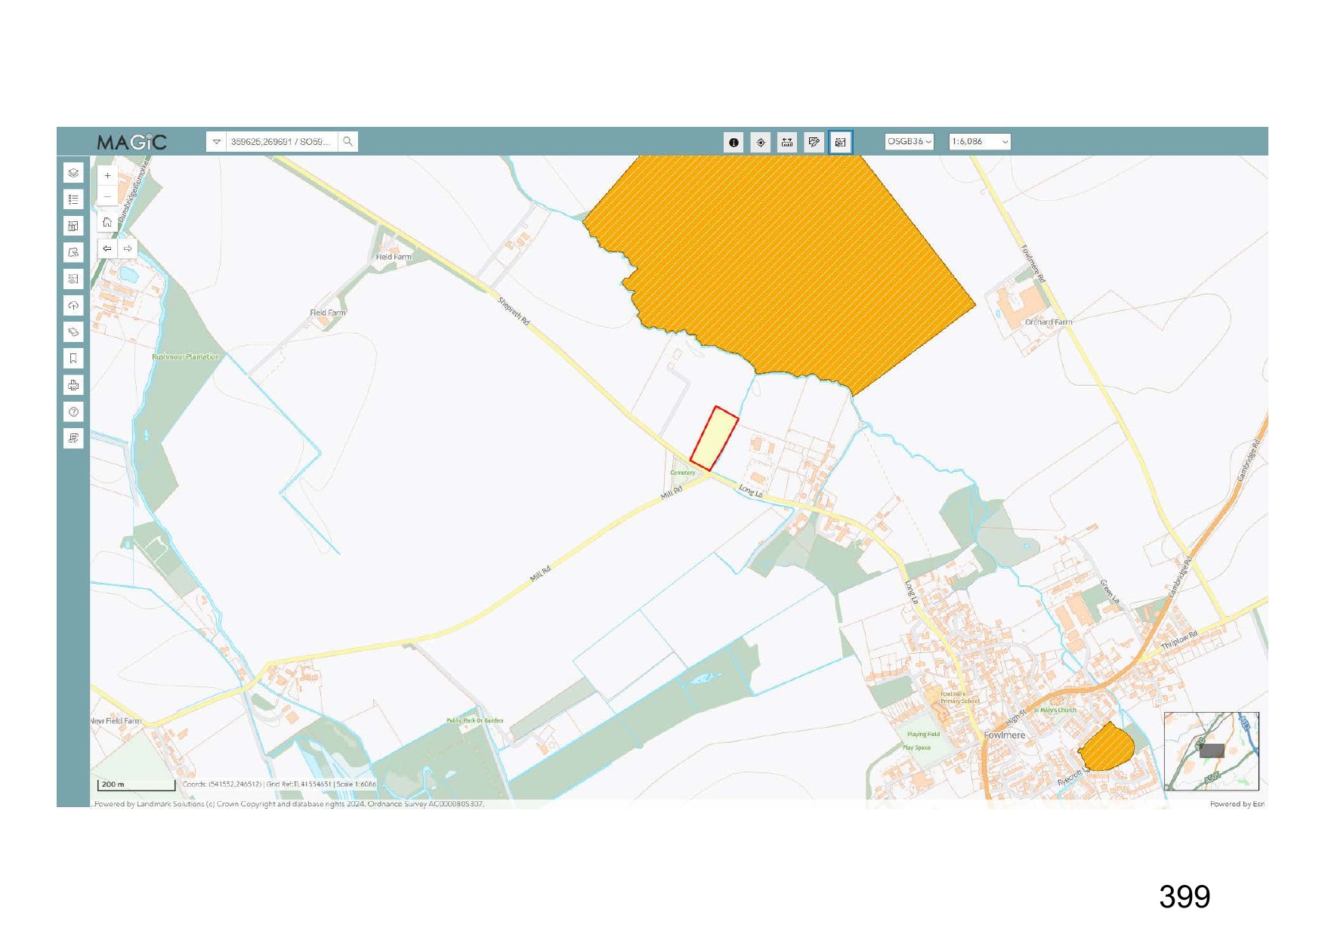
Task: Zoom in with the plus button
Action: click(107, 175)
